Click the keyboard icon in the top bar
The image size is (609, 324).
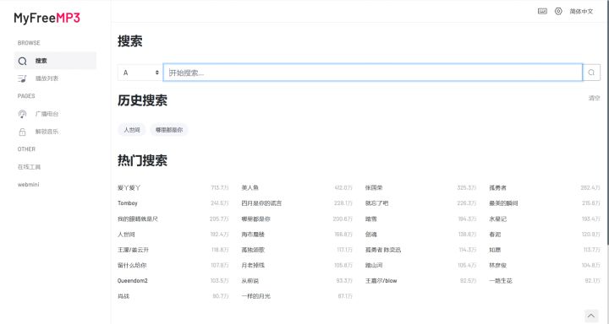tap(542, 11)
